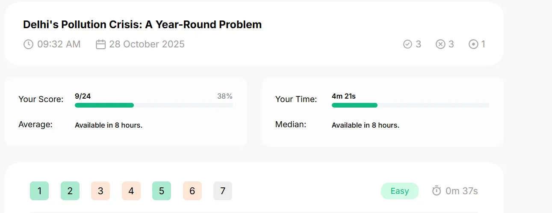The image size is (552, 213).
Task: Click the quiz title Delhi's Pollution Crisis
Action: click(x=142, y=24)
